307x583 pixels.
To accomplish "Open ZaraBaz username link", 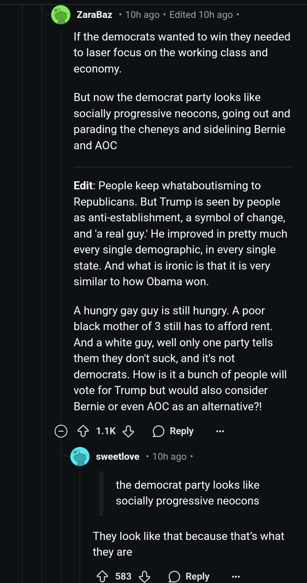I will (94, 15).
